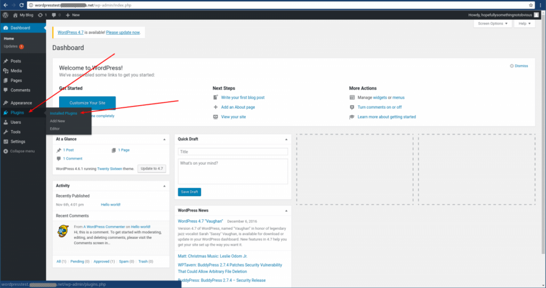Click Twenty Sixteen theme link
This screenshot has height=288, width=546.
(x=109, y=169)
